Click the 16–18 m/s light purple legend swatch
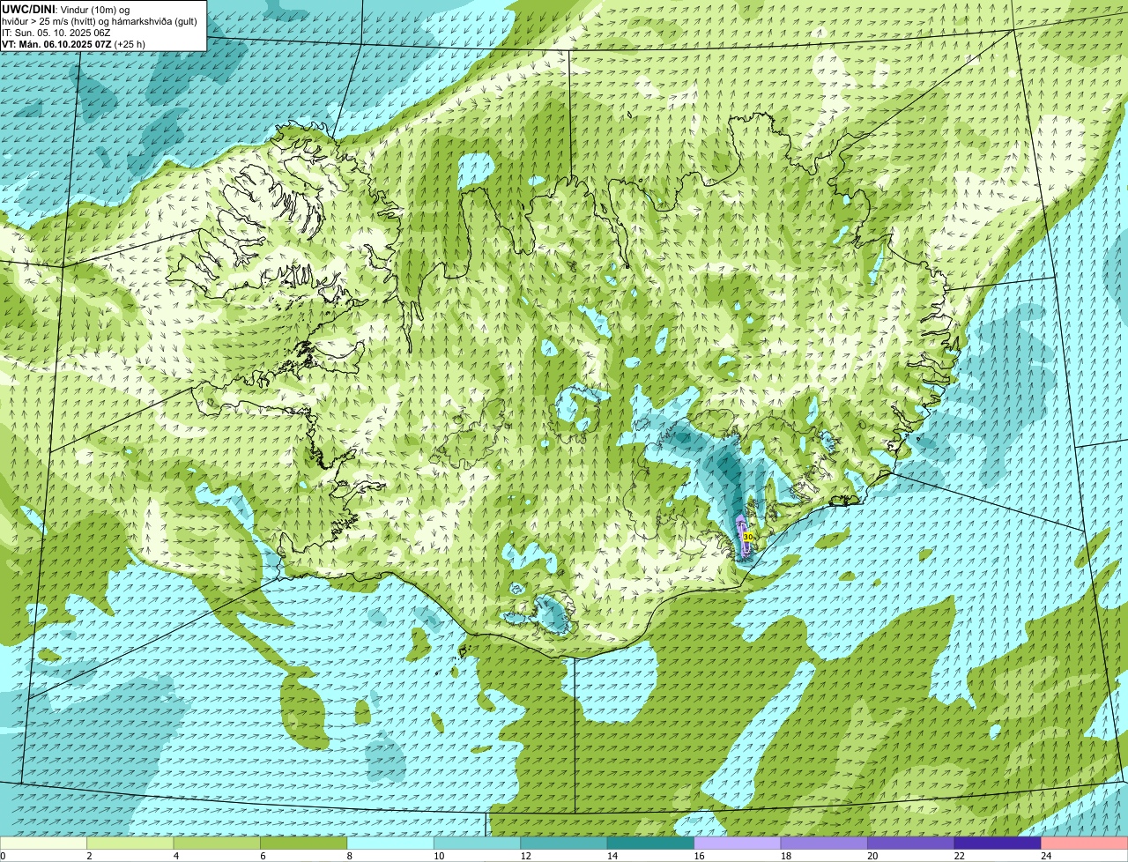This screenshot has width=1128, height=862. pyautogui.click(x=738, y=843)
